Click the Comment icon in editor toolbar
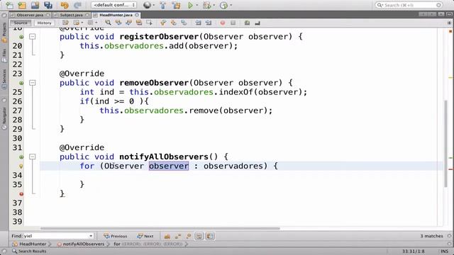The image size is (454, 255). click(x=247, y=23)
